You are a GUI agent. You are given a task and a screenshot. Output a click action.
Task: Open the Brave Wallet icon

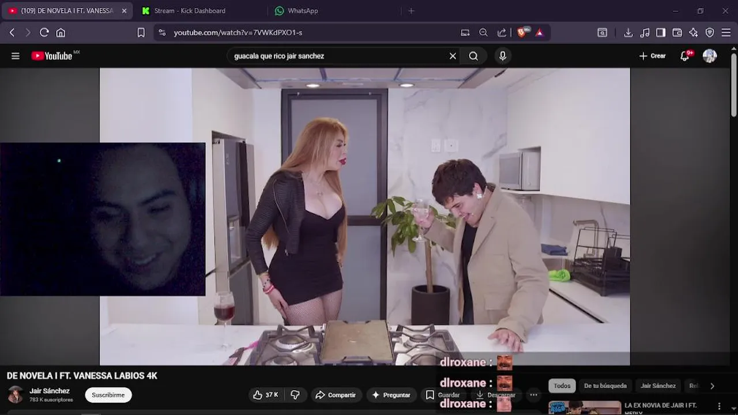pyautogui.click(x=677, y=33)
